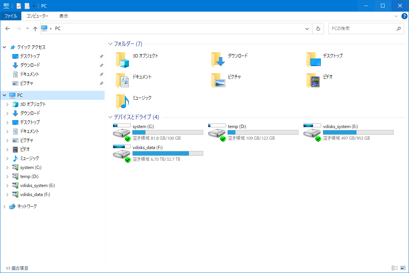This screenshot has width=409, height=273.
Task: Open the Customize Quick Access Toolbar dropdown
Action: pos(34,6)
